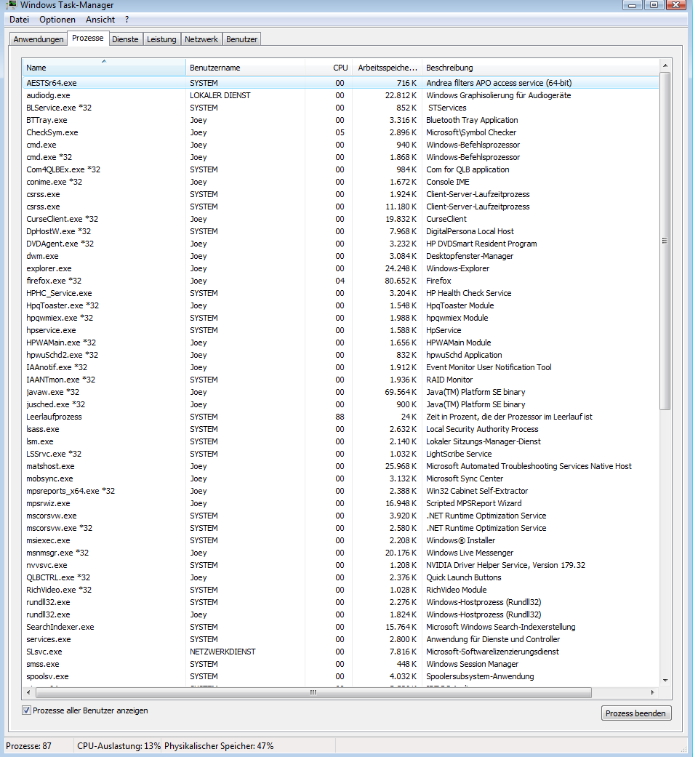Sort by the Arbeitsspeicher column header
698x757 pixels.
pos(387,68)
